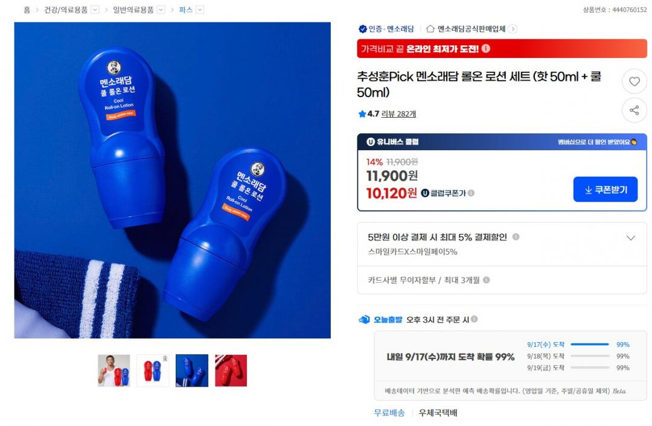Viewport: 652px width, 426px height.
Task: Click info icon beside 결제할인 text
Action: pyautogui.click(x=516, y=237)
